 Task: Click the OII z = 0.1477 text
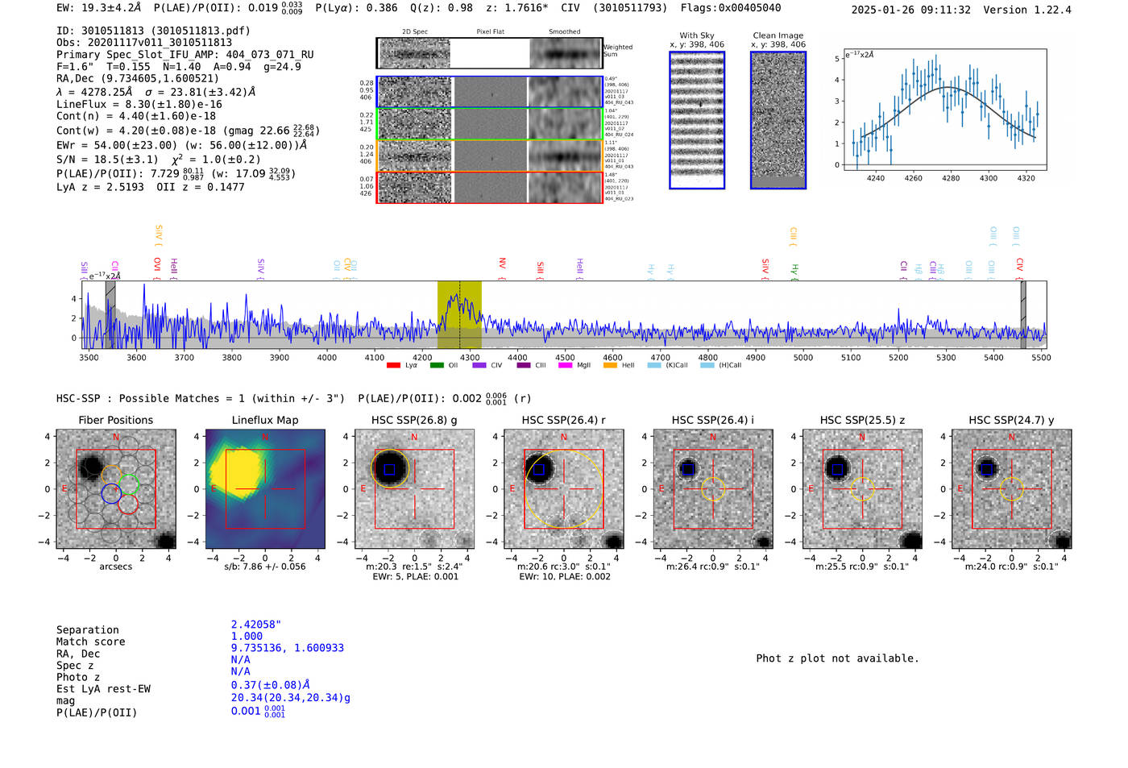(x=201, y=187)
